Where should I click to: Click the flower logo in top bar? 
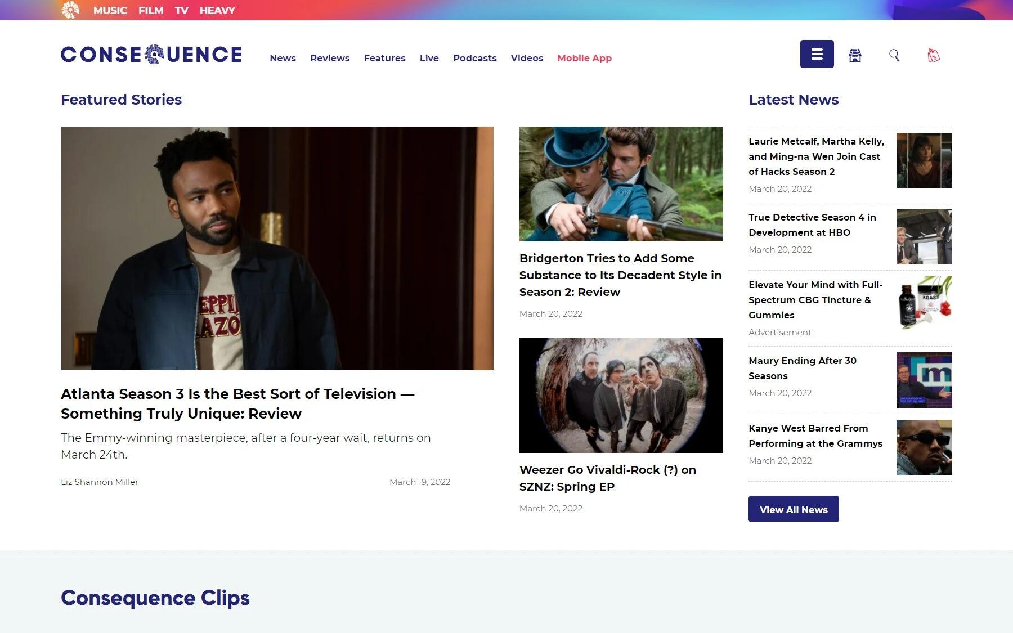(x=70, y=10)
